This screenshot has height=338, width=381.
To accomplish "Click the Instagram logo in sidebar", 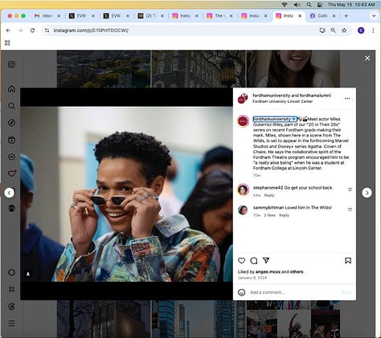I will pyautogui.click(x=11, y=64).
